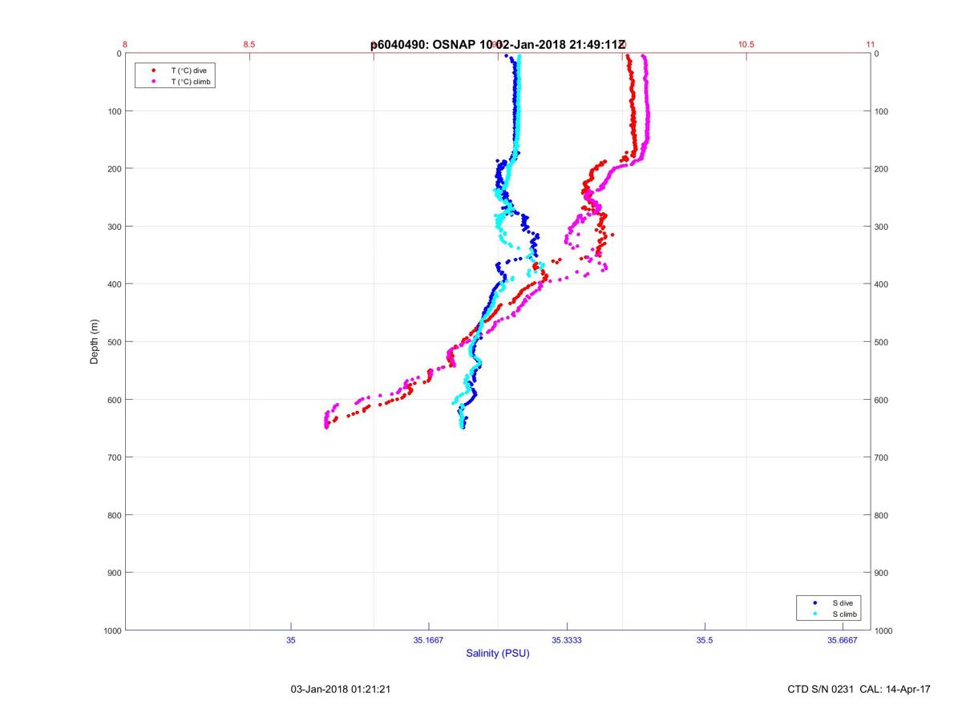962x709 pixels.
Task: Click depth tick '300' on left axis
Action: pos(114,227)
